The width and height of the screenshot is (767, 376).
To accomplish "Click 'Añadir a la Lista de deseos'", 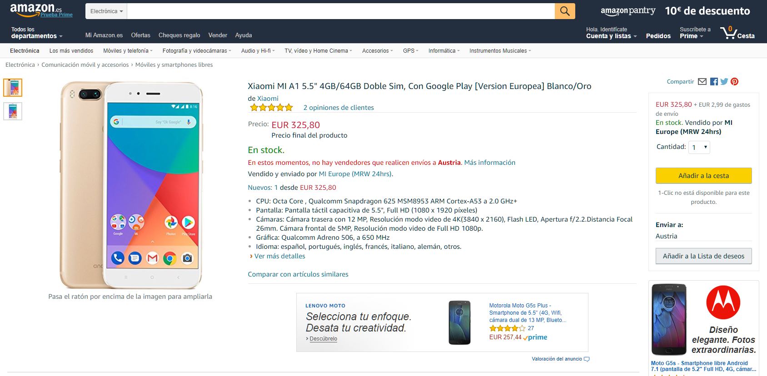I will (703, 256).
